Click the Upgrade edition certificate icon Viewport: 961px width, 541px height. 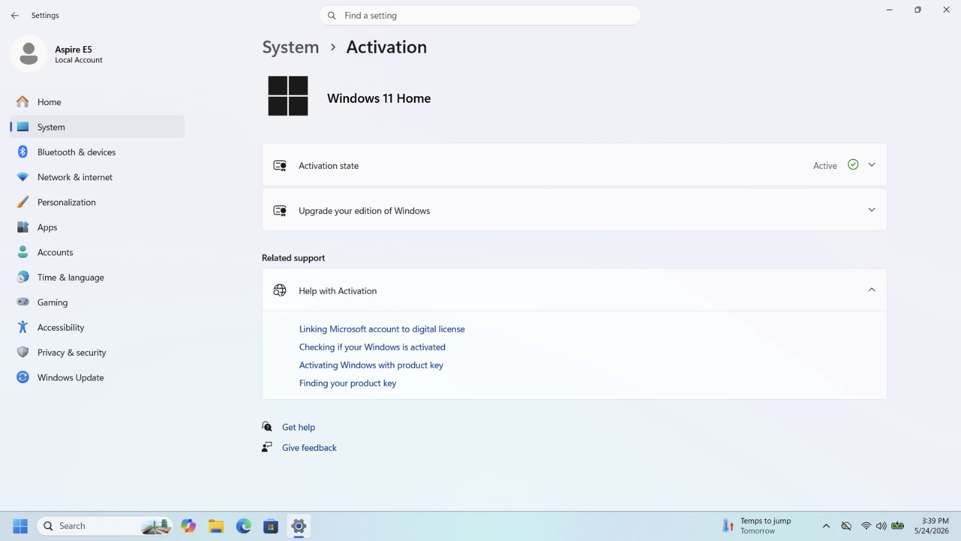click(x=280, y=210)
